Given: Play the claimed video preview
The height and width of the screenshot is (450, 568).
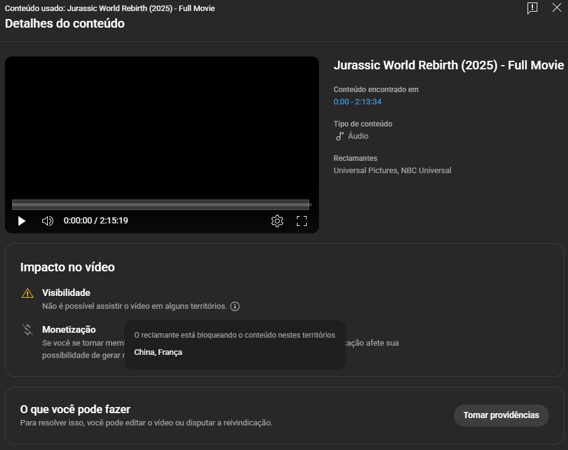Looking at the screenshot, I should pos(21,221).
